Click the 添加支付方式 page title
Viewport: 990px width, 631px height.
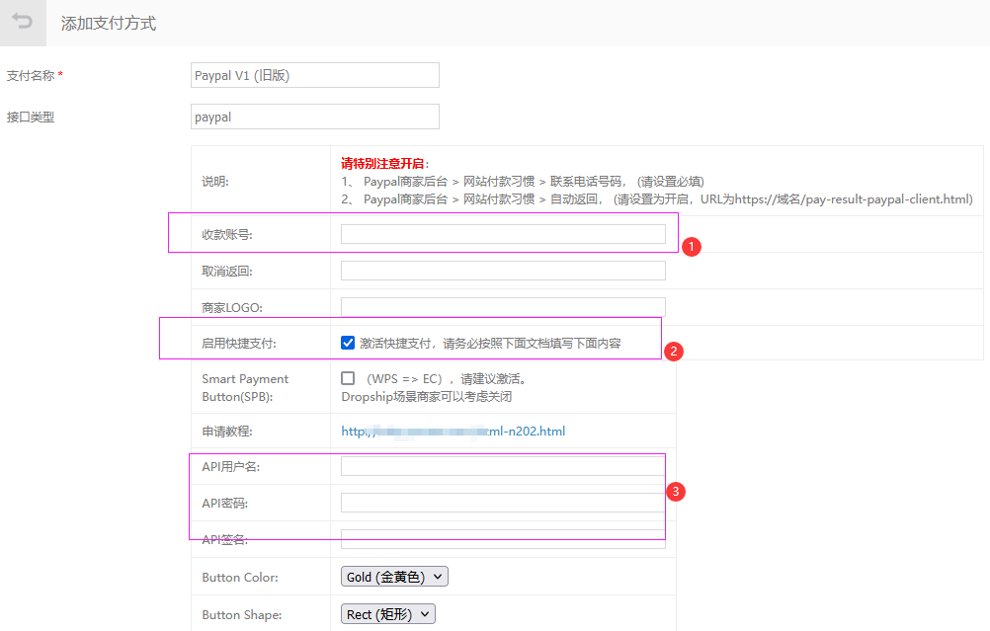click(x=109, y=23)
